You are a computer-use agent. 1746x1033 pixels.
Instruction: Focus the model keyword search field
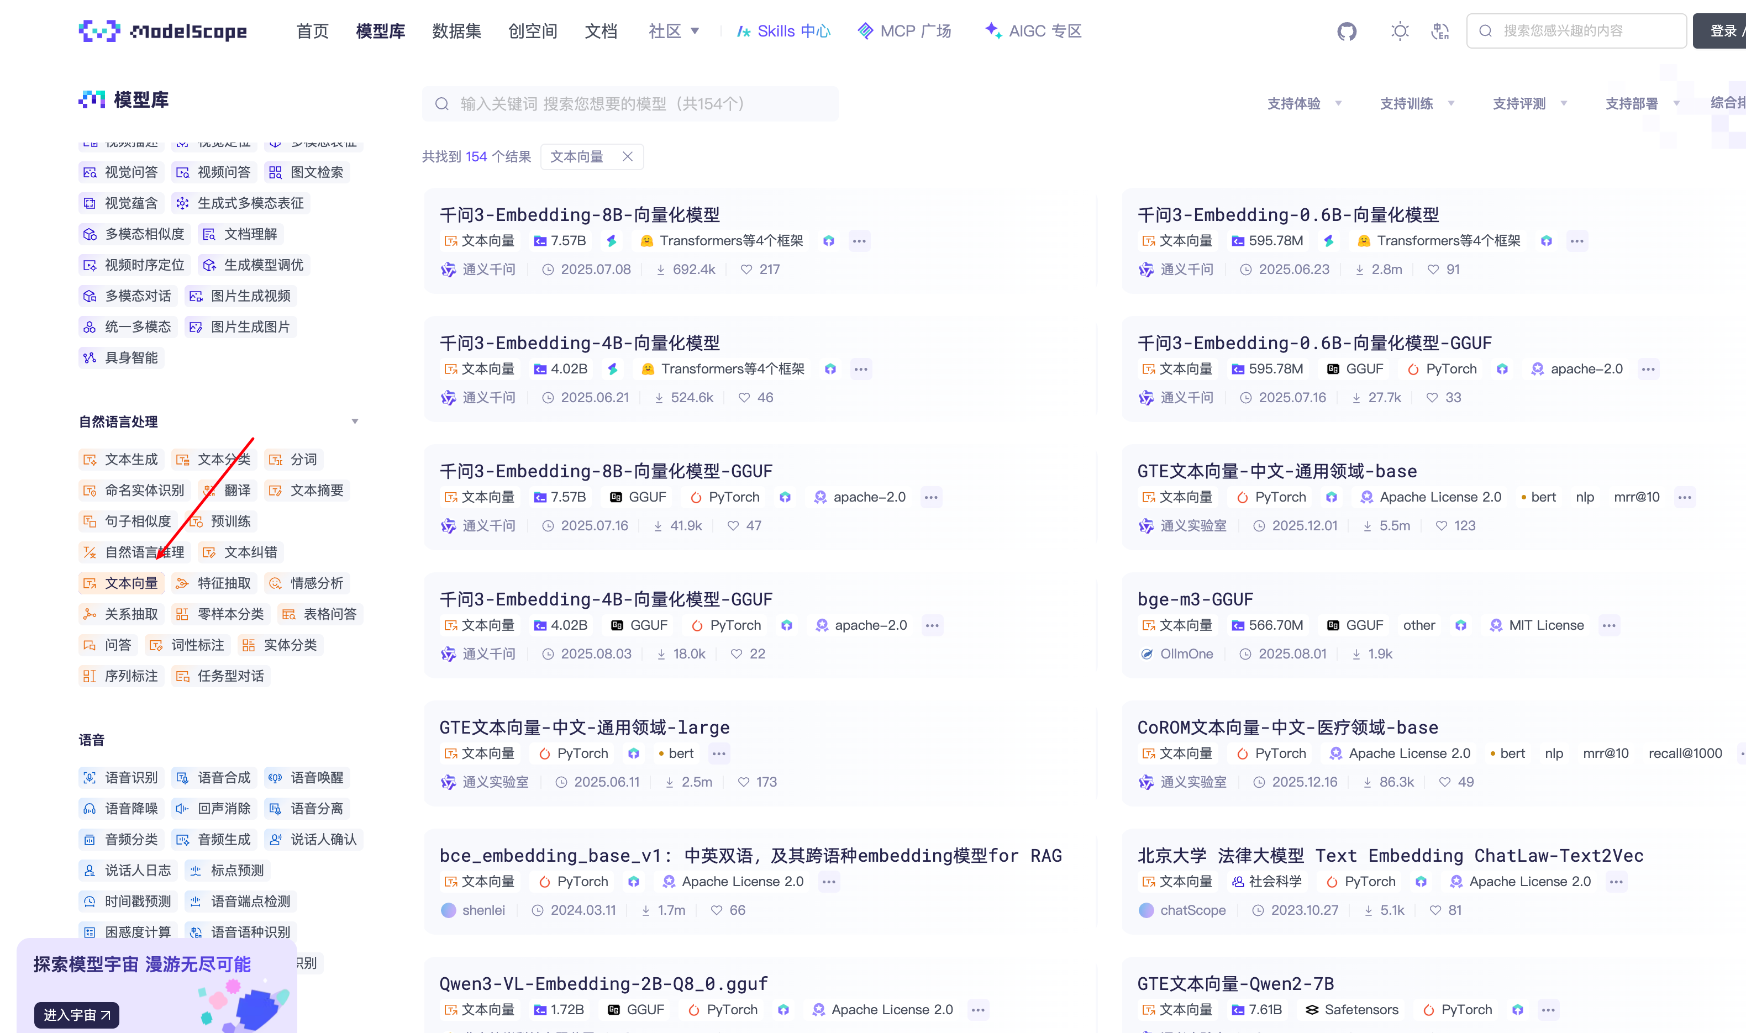point(631,104)
